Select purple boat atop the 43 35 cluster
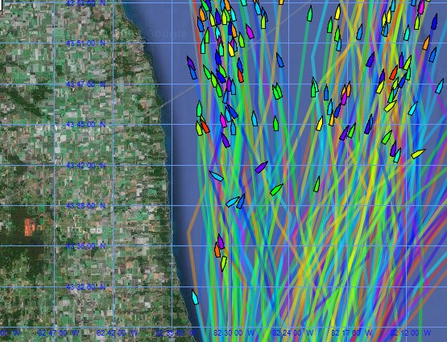The image size is (447, 342). (221, 241)
